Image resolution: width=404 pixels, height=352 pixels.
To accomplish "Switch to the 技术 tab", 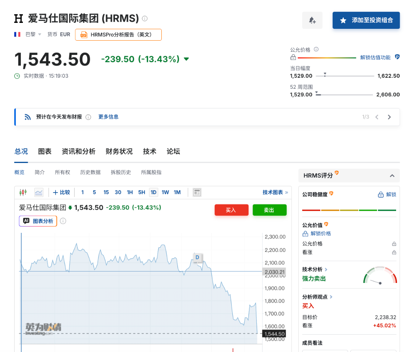I will click(150, 152).
